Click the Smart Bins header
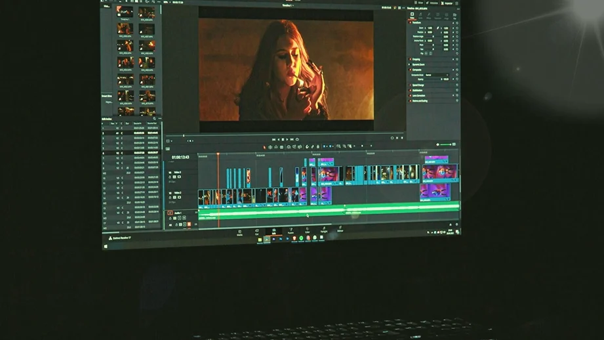The image size is (604, 340). [x=106, y=96]
